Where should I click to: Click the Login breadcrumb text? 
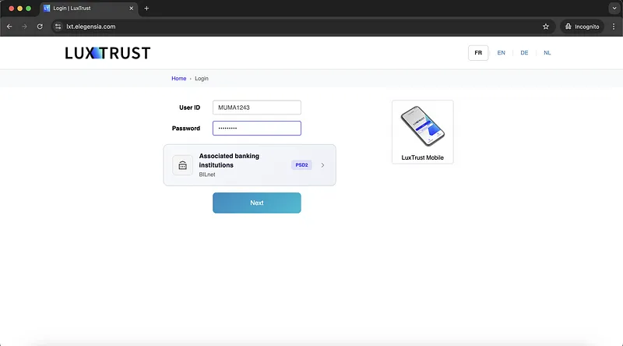[x=202, y=79]
